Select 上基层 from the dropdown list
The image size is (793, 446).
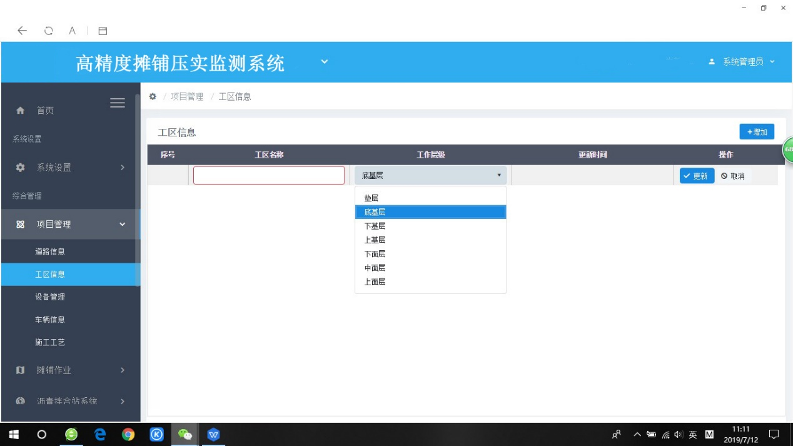tap(430, 240)
